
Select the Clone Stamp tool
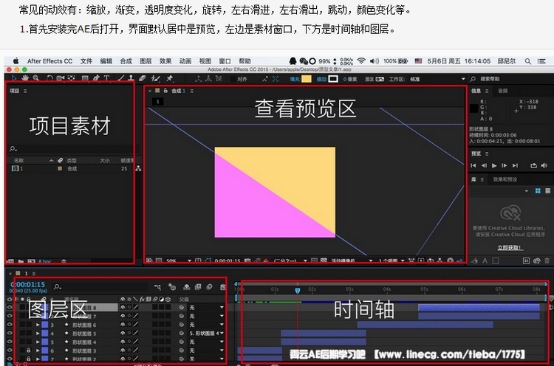click(131, 78)
